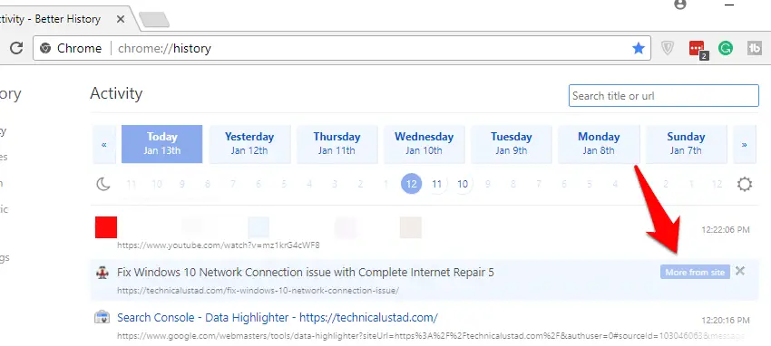This screenshot has height=346, width=771.
Task: Open the red extension with badge 2
Action: click(698, 49)
